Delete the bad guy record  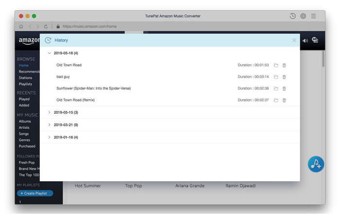pos(284,77)
